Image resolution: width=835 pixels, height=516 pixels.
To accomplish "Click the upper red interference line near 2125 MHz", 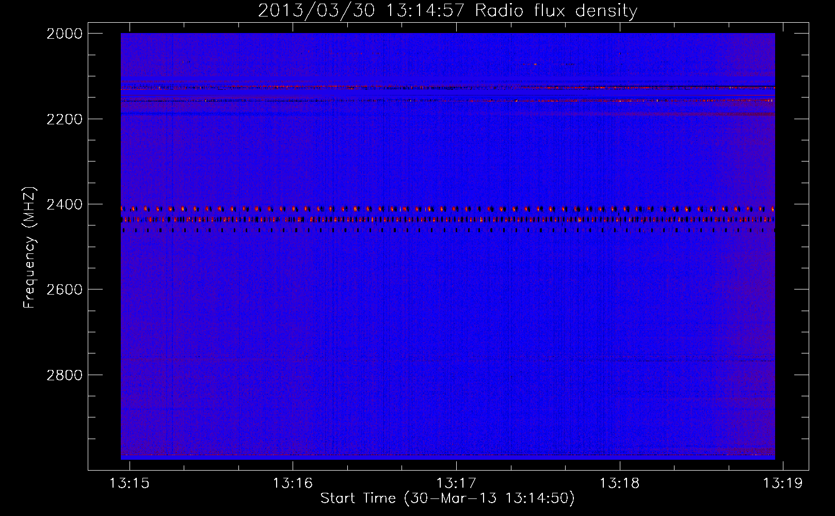I will [x=447, y=87].
